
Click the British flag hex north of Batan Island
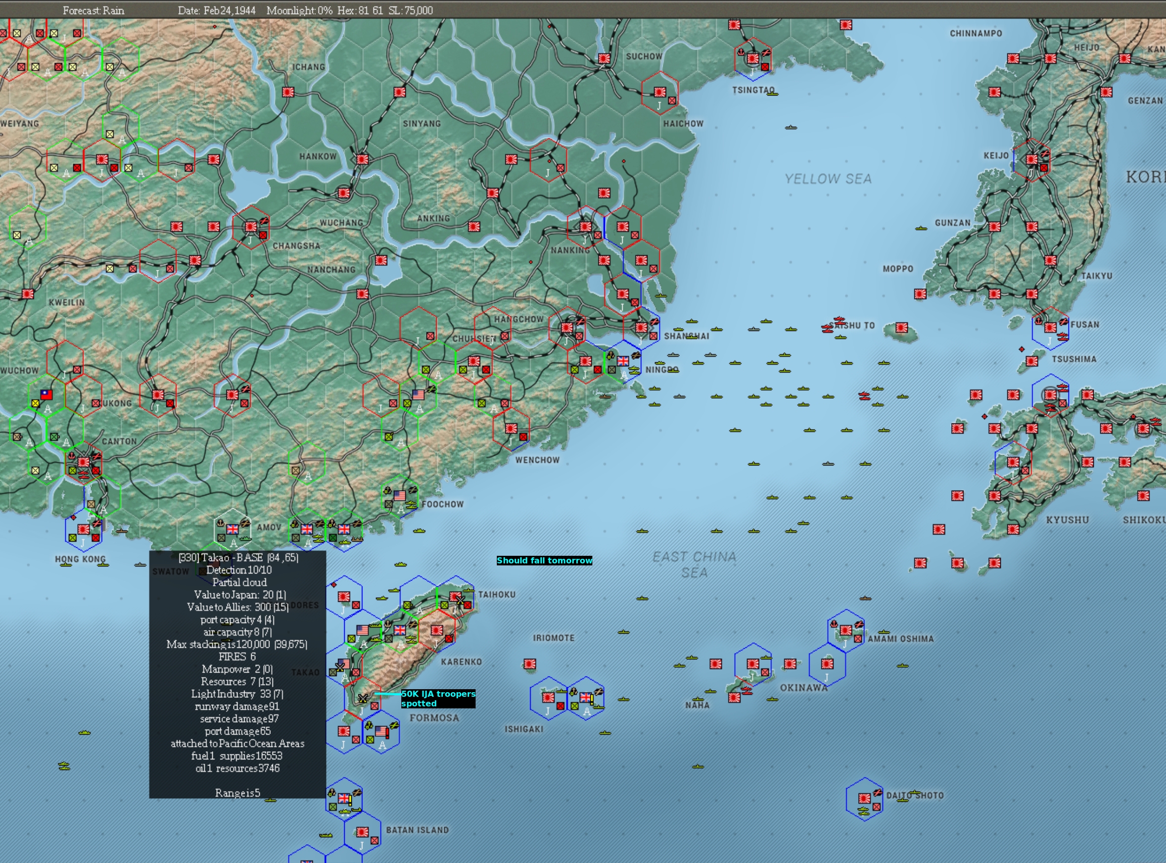point(344,798)
